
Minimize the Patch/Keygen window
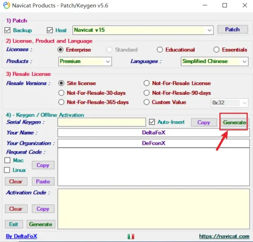205,5
